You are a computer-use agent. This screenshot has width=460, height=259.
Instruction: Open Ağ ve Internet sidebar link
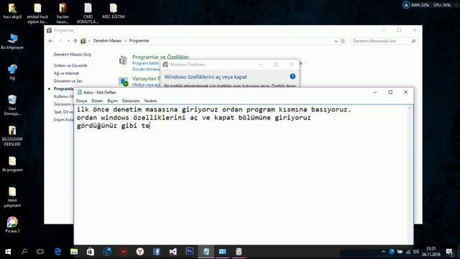[66, 73]
